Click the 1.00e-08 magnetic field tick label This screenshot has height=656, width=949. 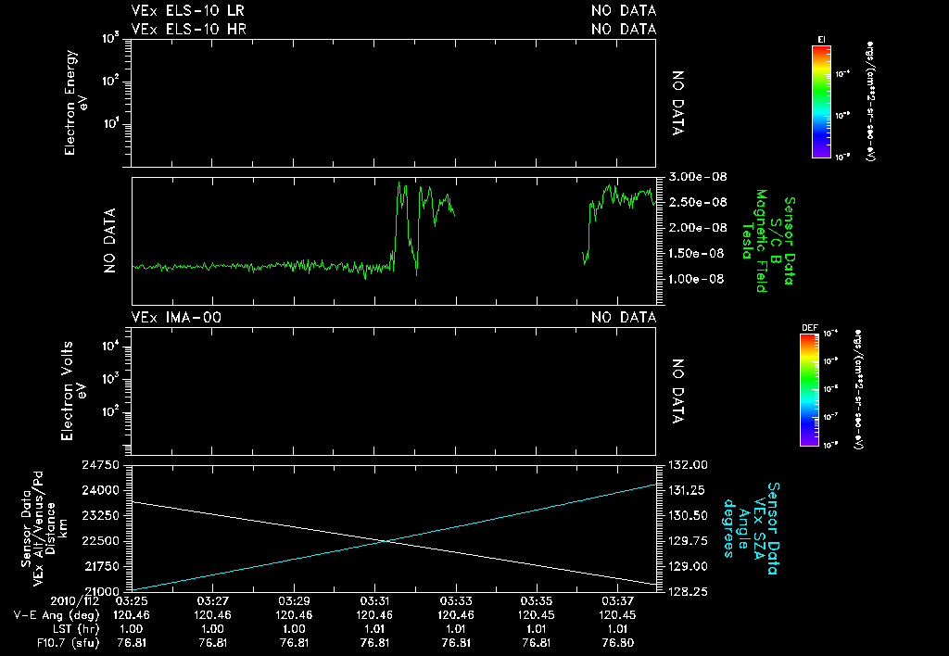click(x=697, y=279)
